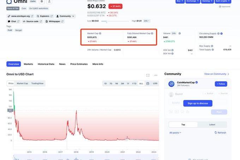Screen dimensions: 240x160
Task: Click the Total Supply info icon
Action: [x=212, y=50]
